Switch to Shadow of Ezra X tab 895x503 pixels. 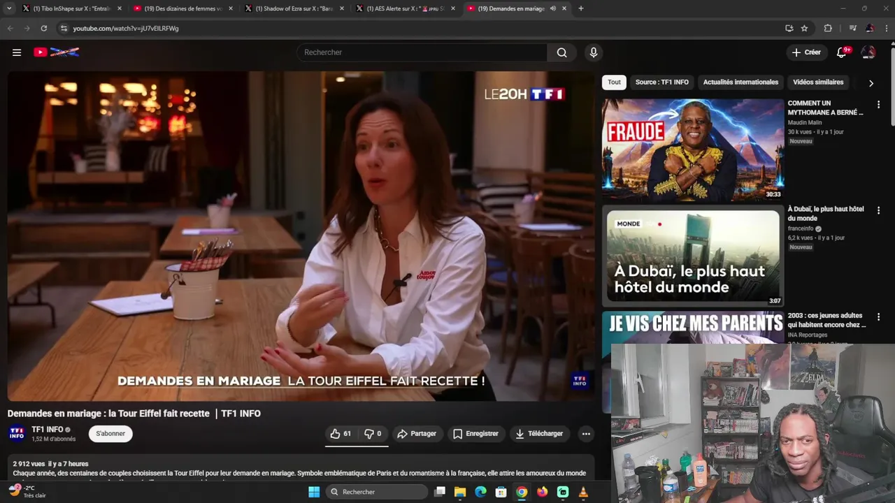click(293, 8)
